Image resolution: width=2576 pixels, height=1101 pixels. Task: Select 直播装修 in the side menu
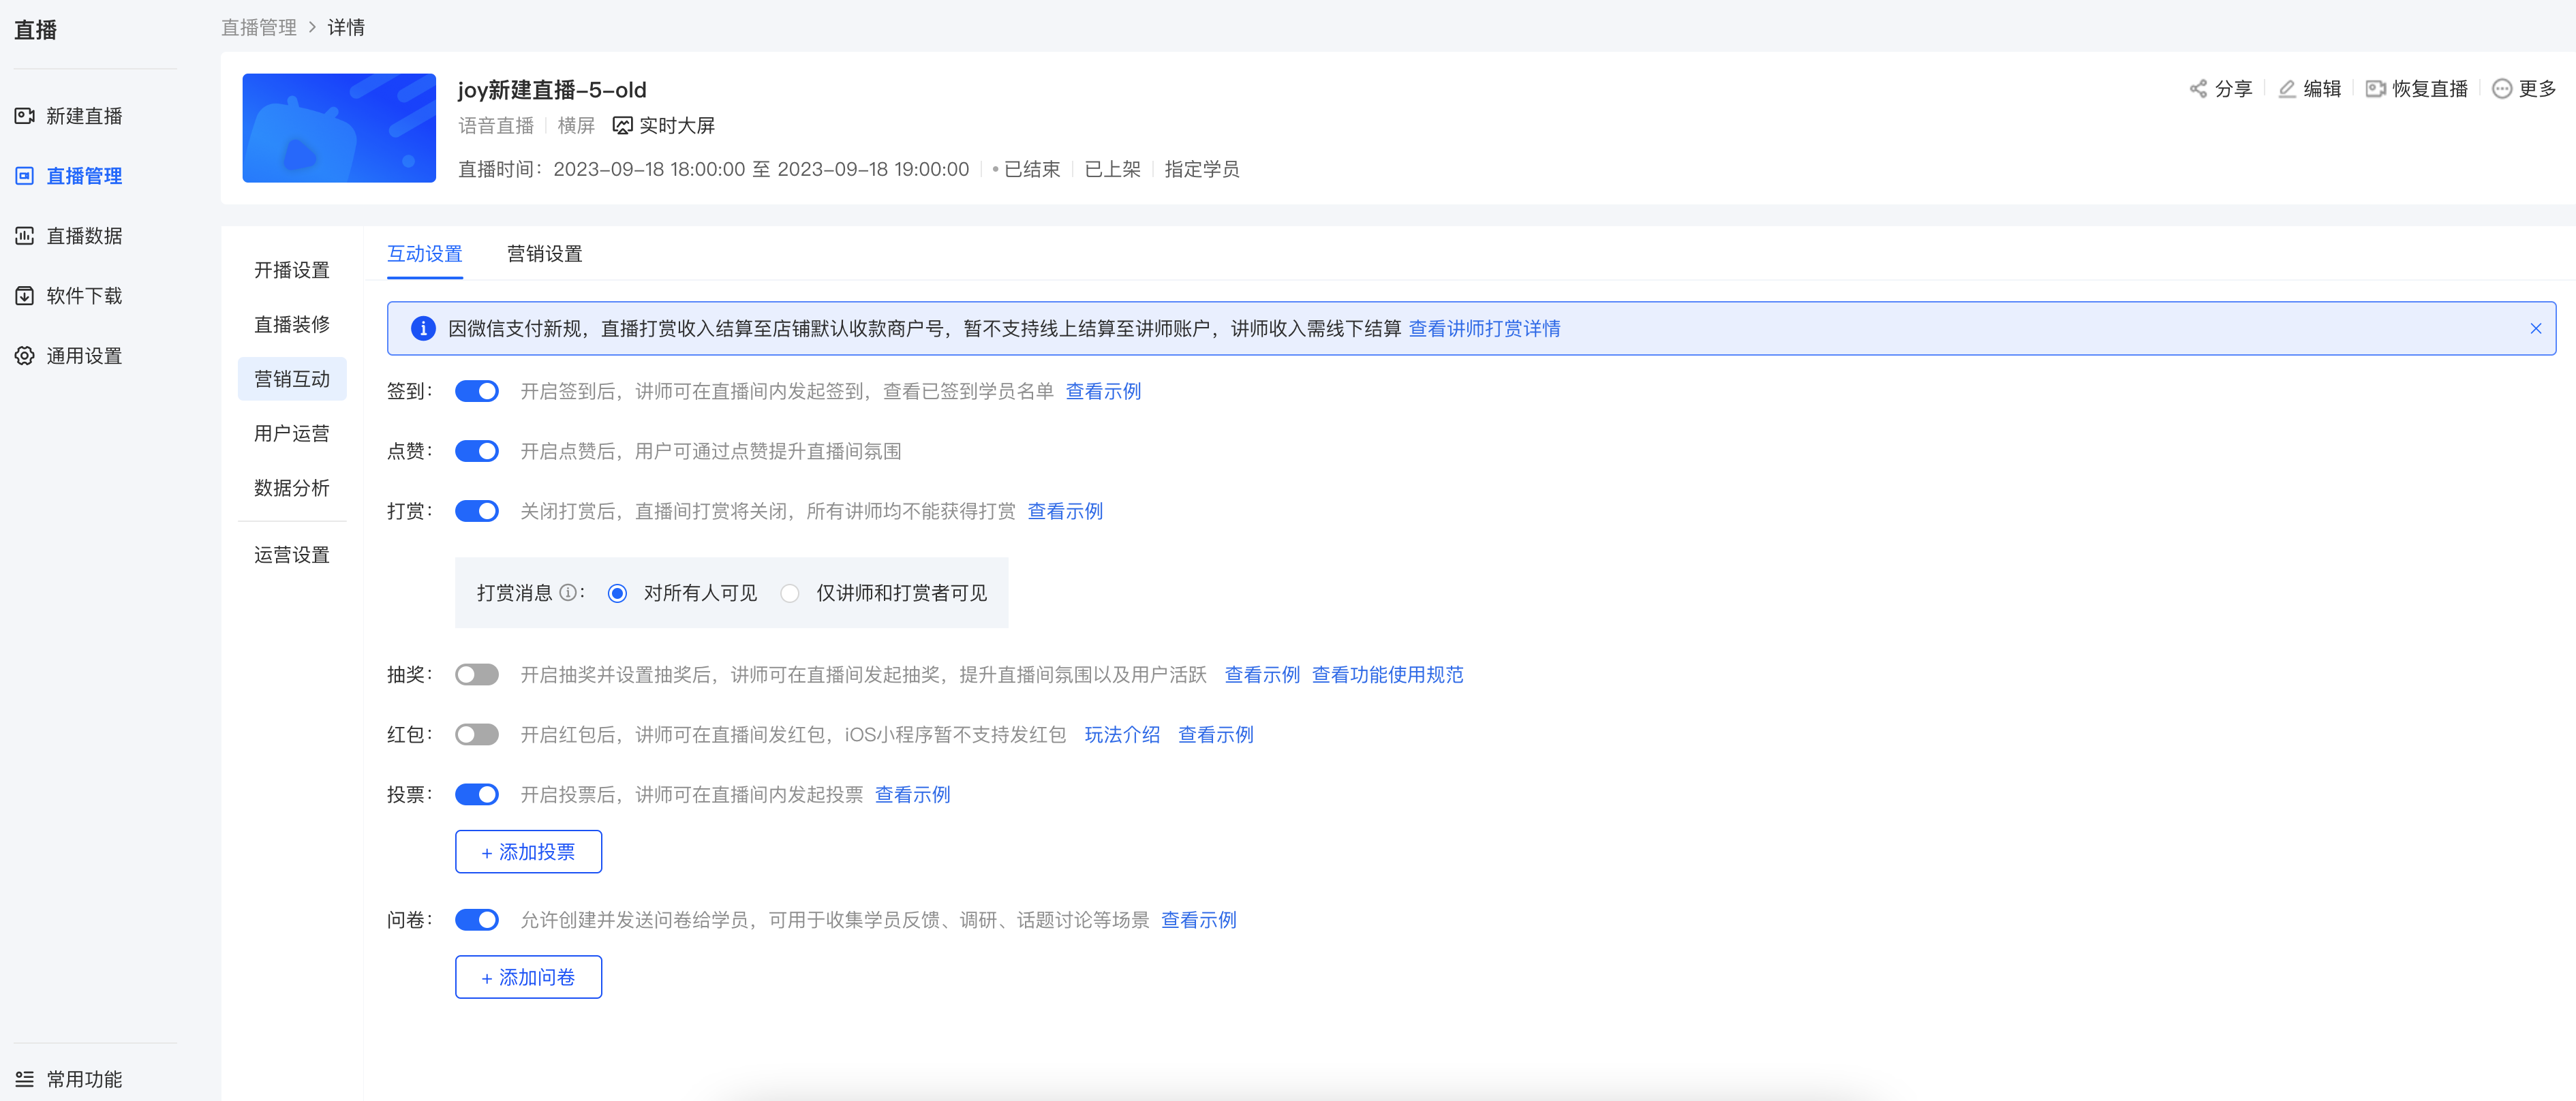[292, 324]
